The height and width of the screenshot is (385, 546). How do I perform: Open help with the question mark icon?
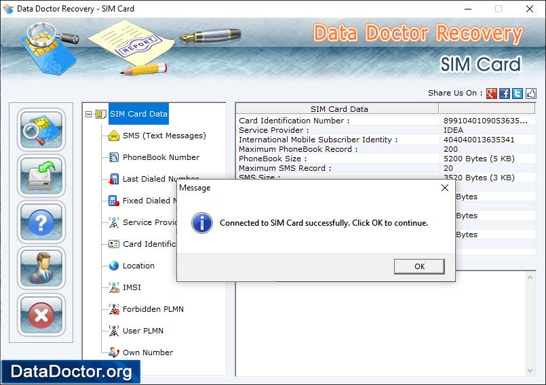click(41, 222)
